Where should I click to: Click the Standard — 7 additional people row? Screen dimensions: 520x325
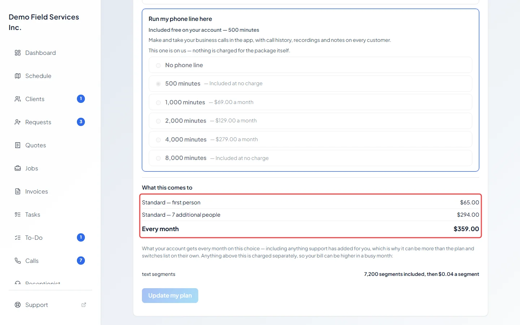pyautogui.click(x=311, y=215)
